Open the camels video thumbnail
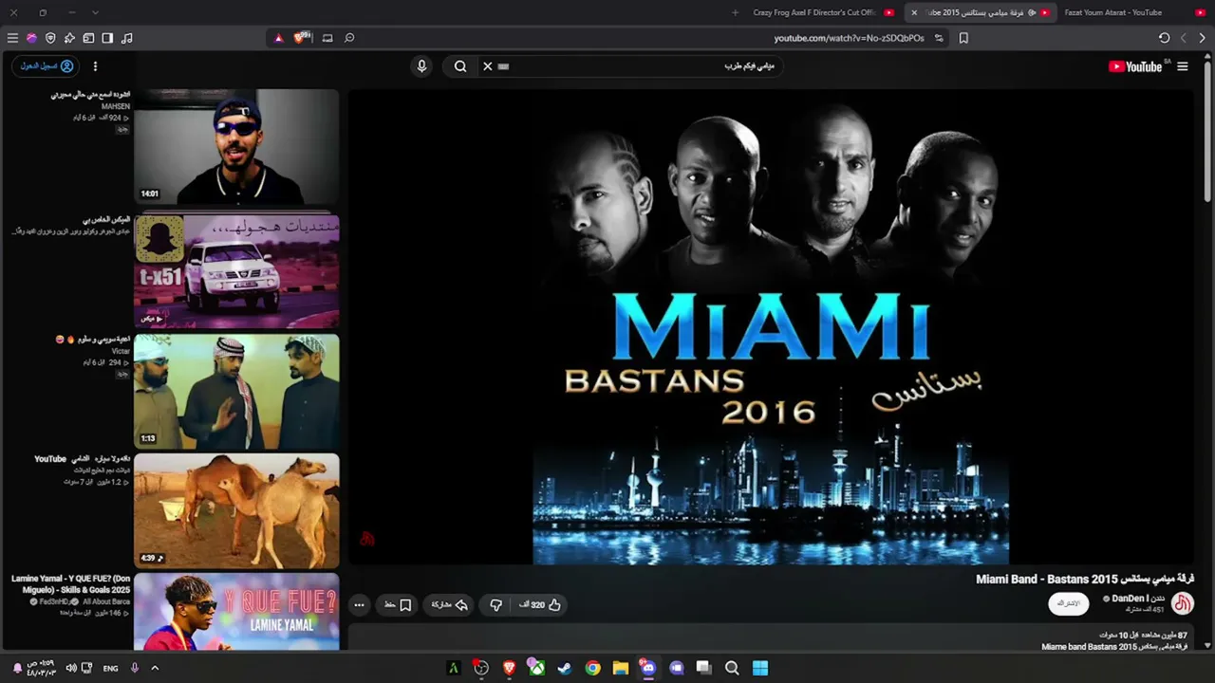Viewport: 1215px width, 683px height. [x=236, y=510]
